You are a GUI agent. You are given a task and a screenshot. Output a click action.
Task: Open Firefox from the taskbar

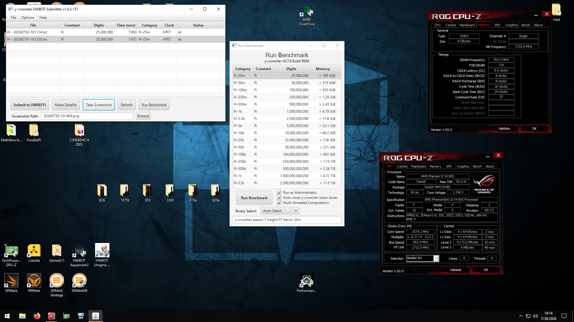tap(37, 316)
